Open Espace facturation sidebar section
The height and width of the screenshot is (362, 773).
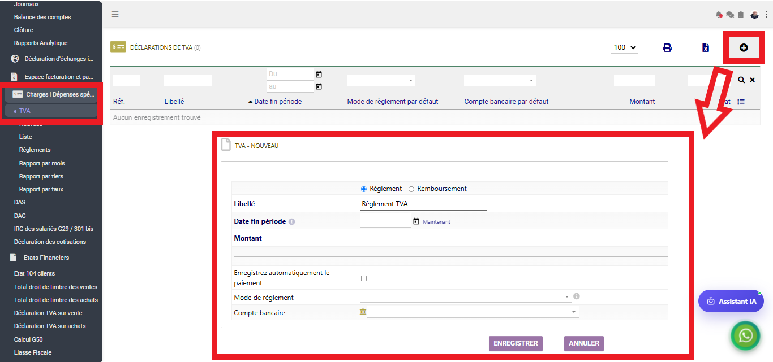(x=53, y=77)
